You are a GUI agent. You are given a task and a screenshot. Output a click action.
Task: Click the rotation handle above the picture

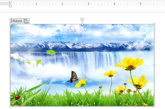(x=82, y=19)
